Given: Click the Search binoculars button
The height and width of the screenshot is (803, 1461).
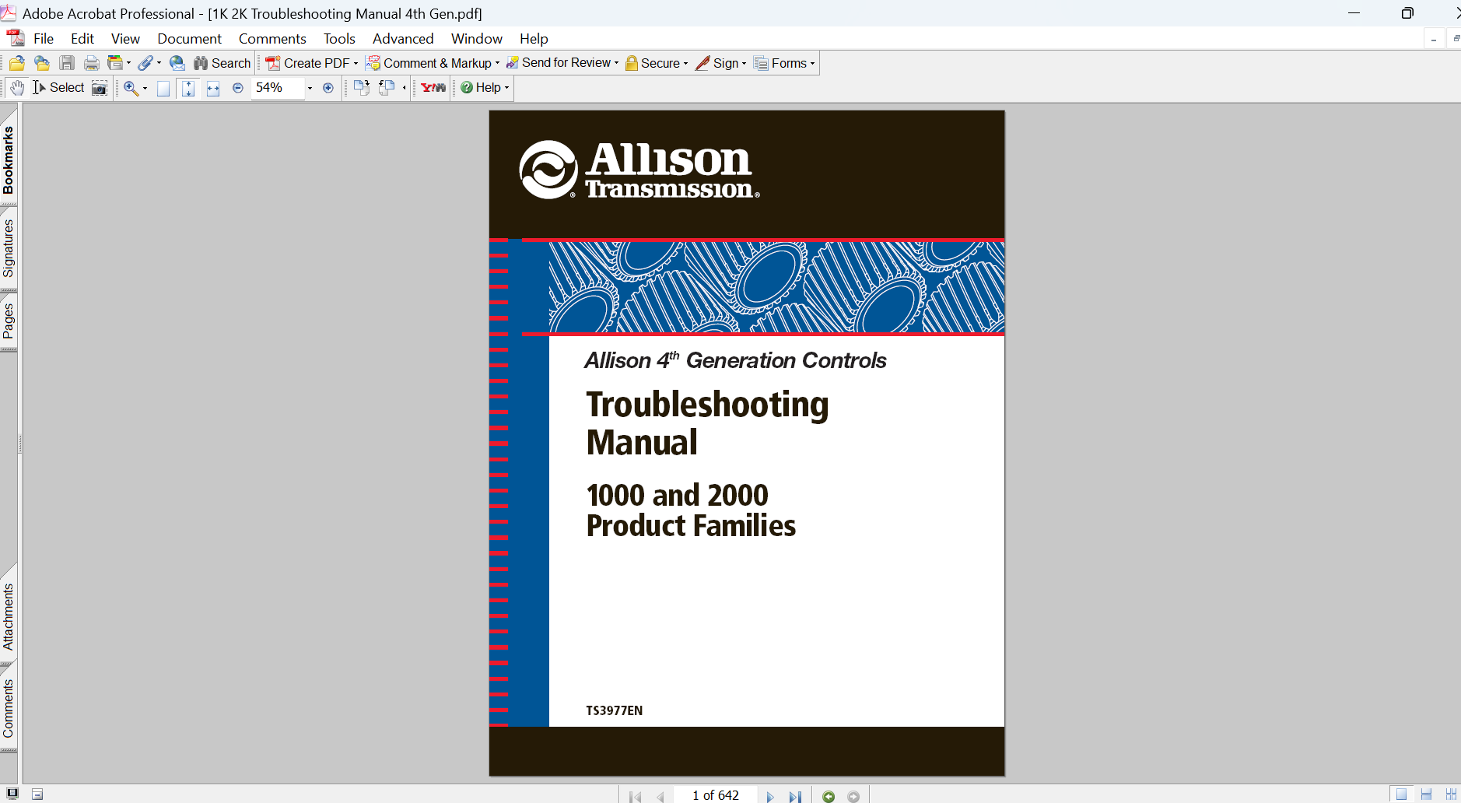Looking at the screenshot, I should tap(222, 64).
